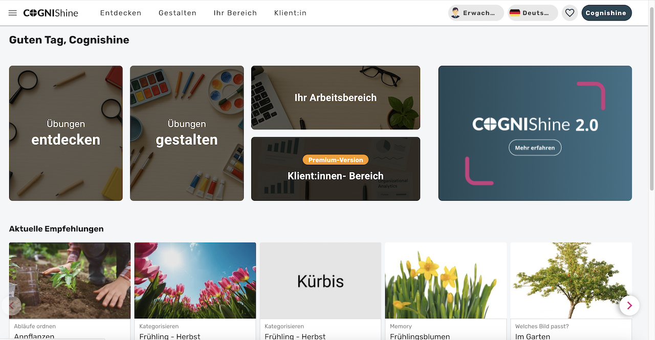Image resolution: width=655 pixels, height=340 pixels.
Task: Click the Premium-Version badge
Action: (x=336, y=160)
